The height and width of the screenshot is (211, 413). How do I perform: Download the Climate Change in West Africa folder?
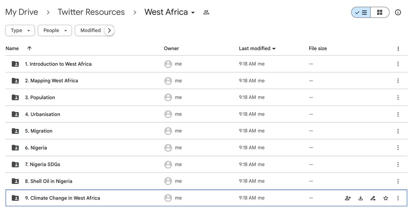click(x=360, y=198)
